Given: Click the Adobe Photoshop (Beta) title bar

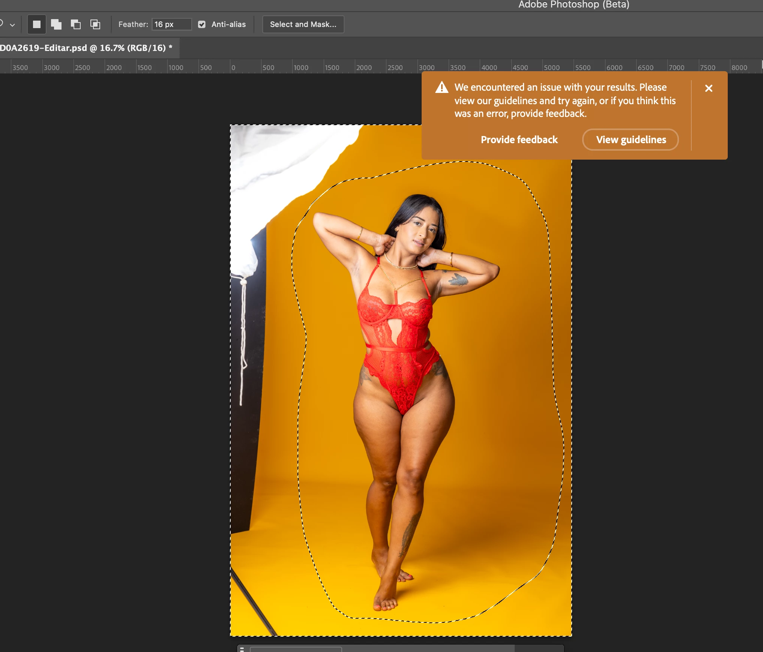Looking at the screenshot, I should [574, 4].
